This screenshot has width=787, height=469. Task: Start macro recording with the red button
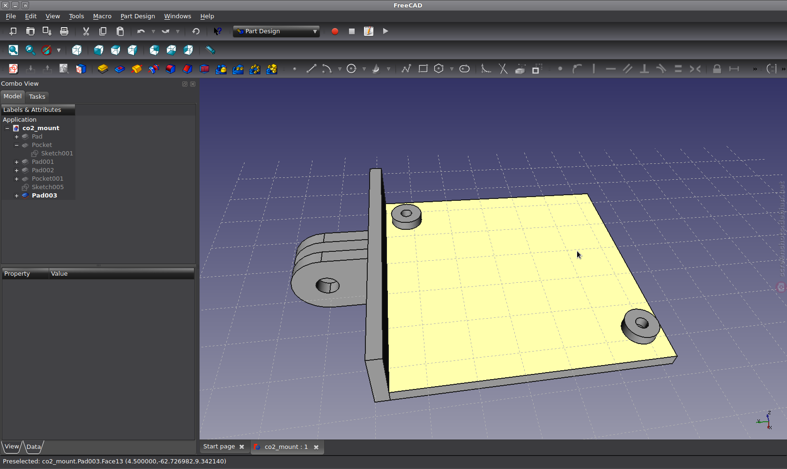335,31
